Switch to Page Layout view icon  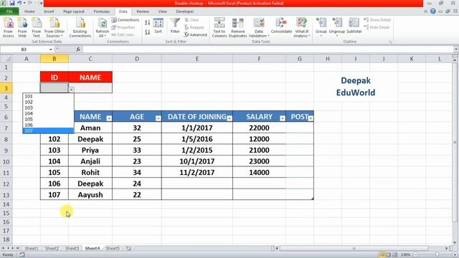(x=389, y=255)
